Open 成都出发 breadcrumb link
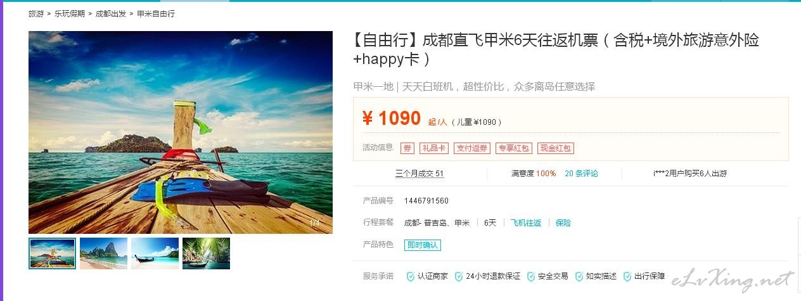801x301 pixels. click(x=111, y=13)
